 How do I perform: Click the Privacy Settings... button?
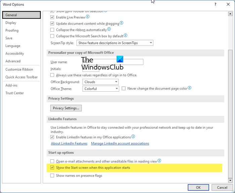coord(66,108)
